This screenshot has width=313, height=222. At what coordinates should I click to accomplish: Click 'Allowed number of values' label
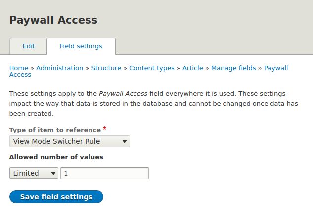coord(56,157)
